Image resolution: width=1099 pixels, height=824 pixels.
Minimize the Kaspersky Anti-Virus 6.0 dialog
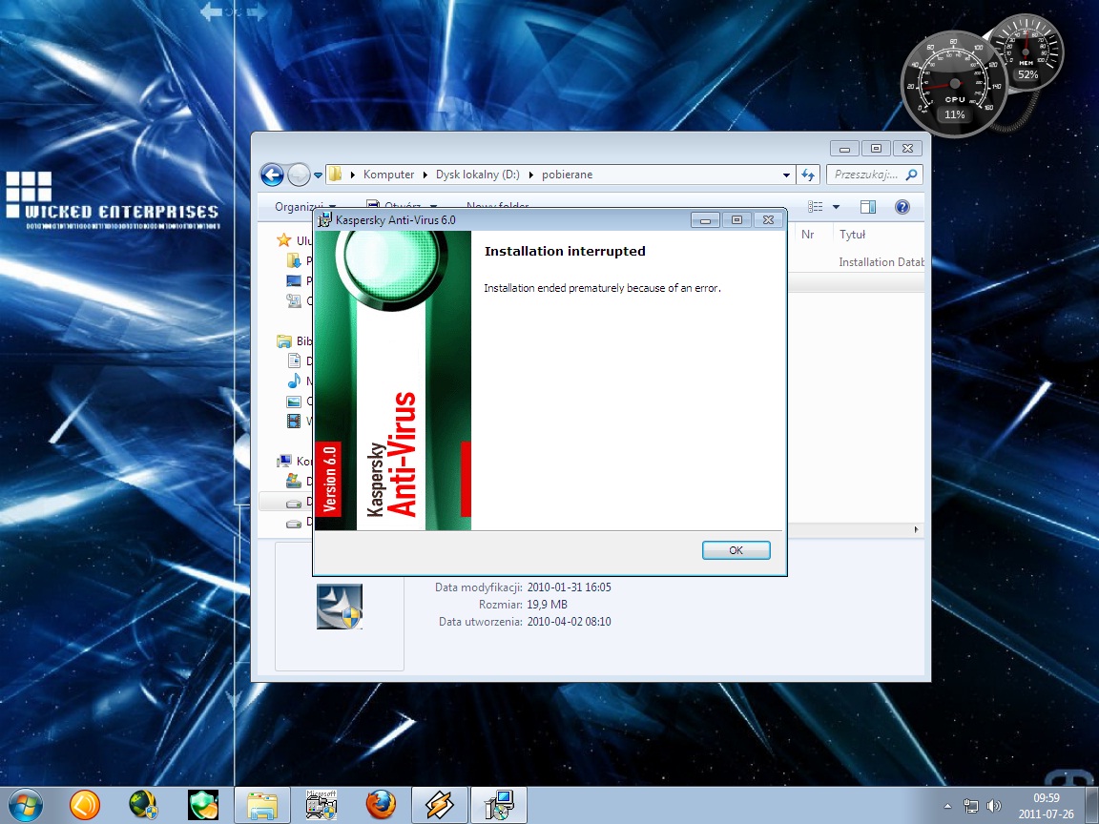(x=705, y=220)
